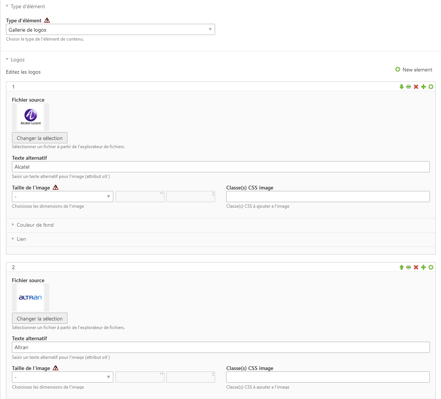Expand the Lien section
The width and height of the screenshot is (441, 399).
coord(19,239)
